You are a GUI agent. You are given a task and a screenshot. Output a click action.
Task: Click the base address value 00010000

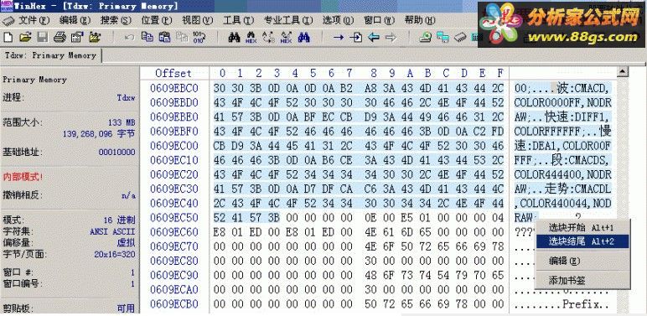[x=116, y=153]
